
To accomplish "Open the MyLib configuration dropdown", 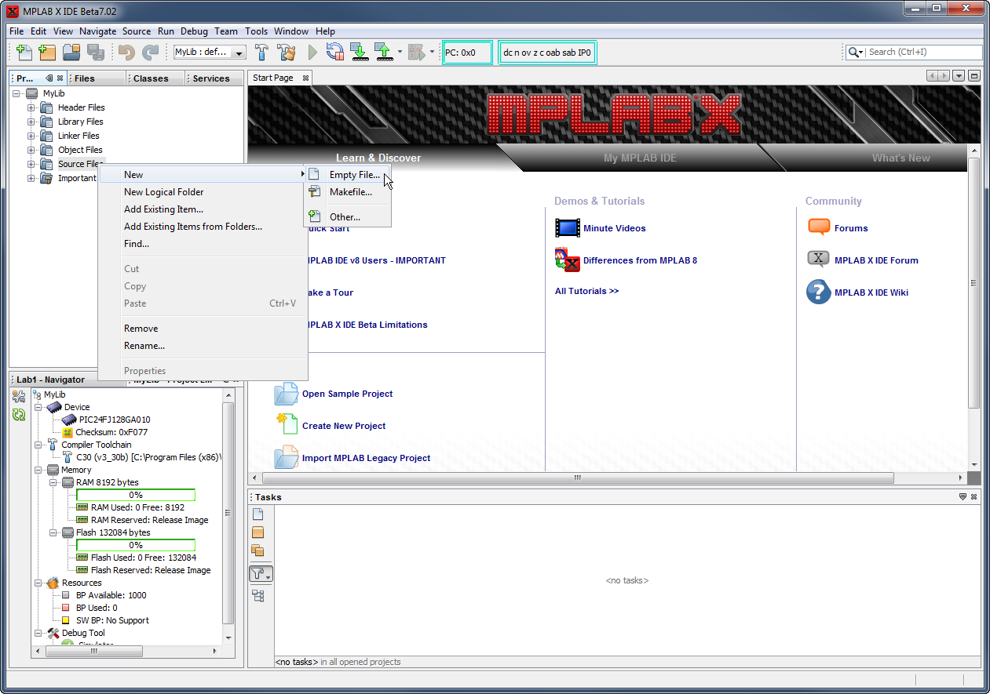I will (237, 52).
